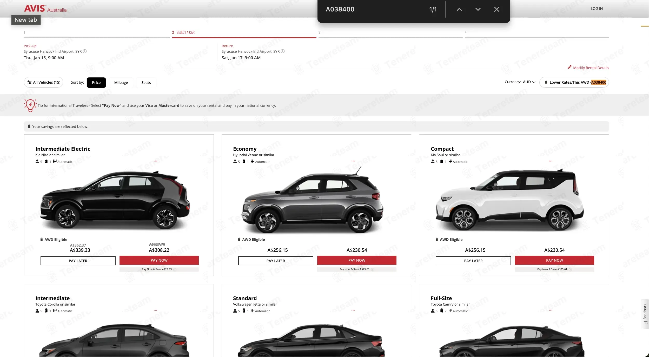Open more options on Economy card
649x357 pixels.
(x=353, y=161)
